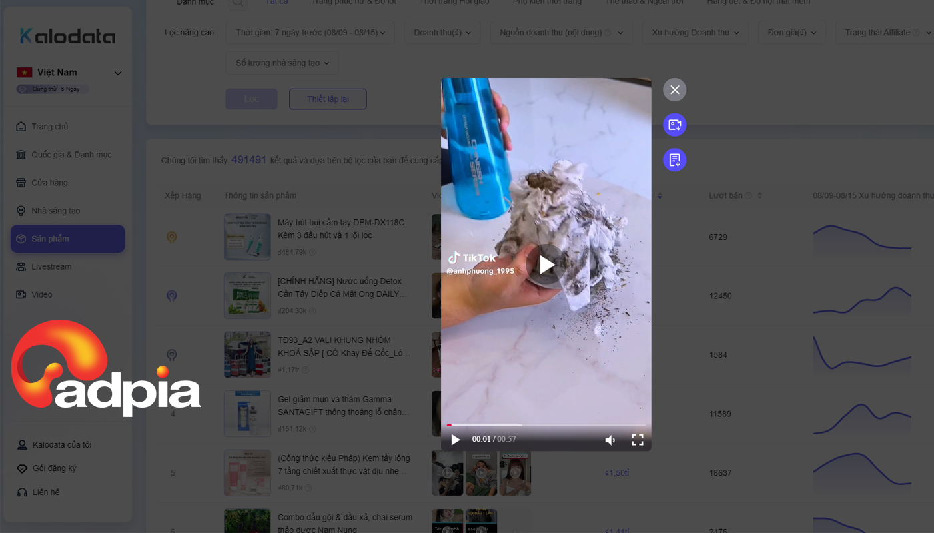Sort the table by Lượt bán arrows
The image size is (934, 533).
(x=759, y=196)
